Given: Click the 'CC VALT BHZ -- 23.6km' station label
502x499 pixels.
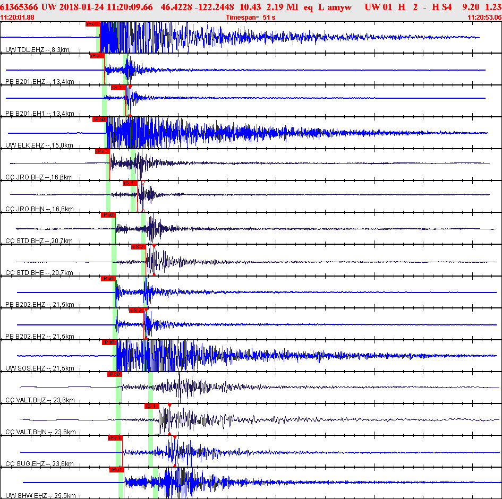Looking at the screenshot, I should coord(40,400).
